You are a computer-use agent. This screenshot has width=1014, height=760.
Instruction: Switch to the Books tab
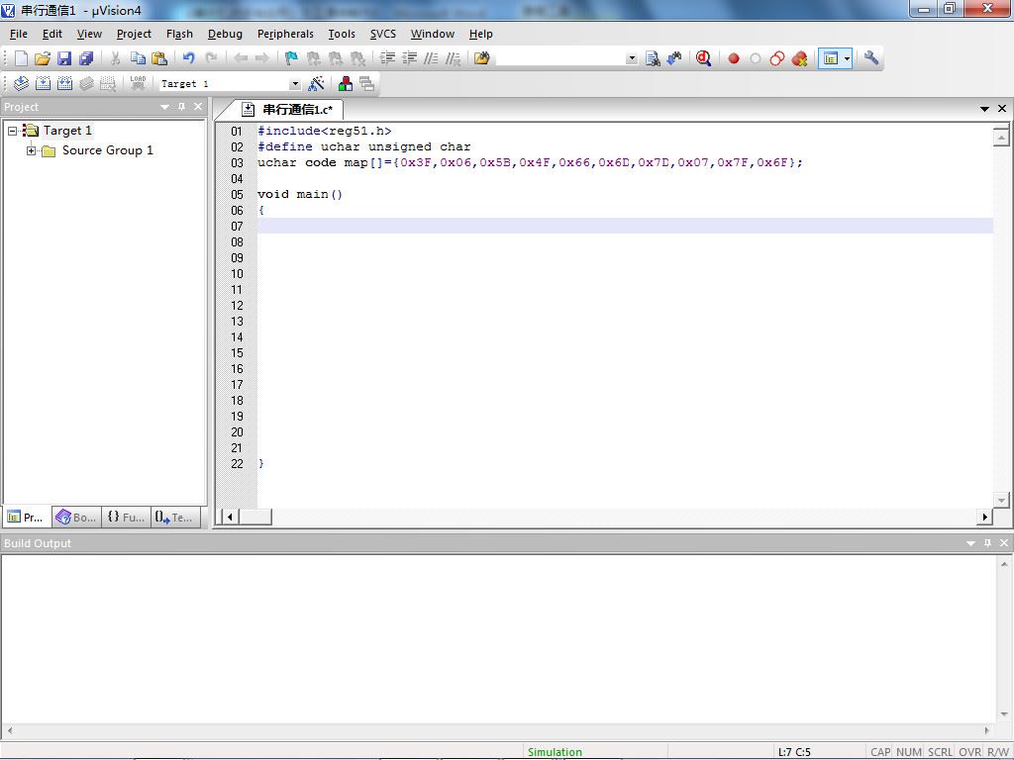click(x=76, y=517)
